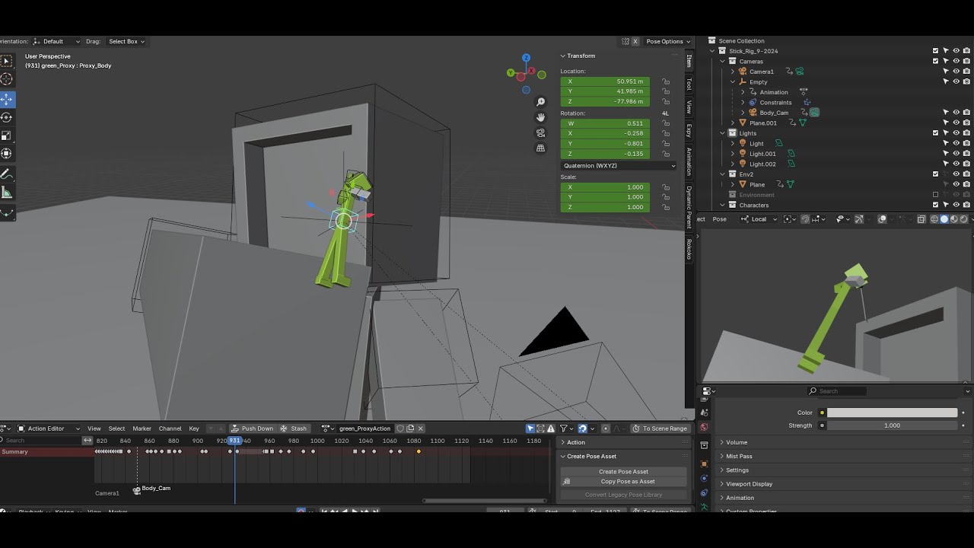
Task: Hide the Camera1 object with its eye icon
Action: pyautogui.click(x=956, y=72)
